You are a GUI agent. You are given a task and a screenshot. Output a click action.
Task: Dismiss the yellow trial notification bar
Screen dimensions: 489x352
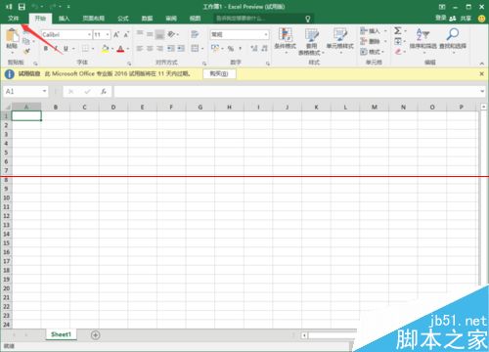pos(481,73)
